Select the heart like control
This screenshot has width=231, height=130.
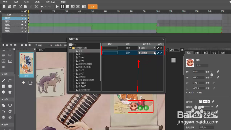[x=10, y=105]
